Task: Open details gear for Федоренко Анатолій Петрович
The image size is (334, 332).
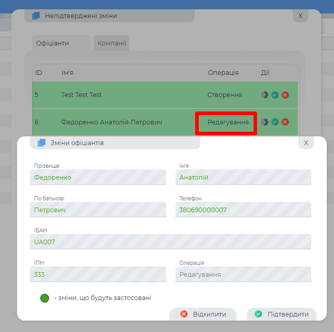Action: [x=264, y=122]
